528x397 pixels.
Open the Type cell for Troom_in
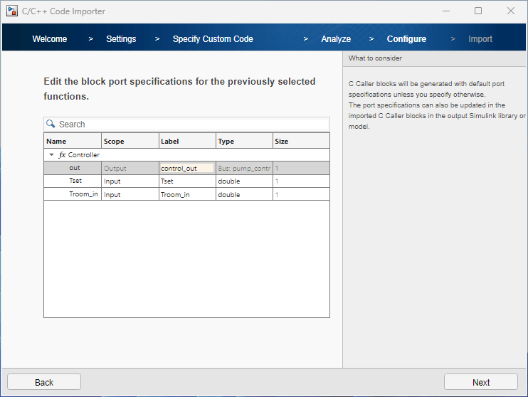(244, 194)
